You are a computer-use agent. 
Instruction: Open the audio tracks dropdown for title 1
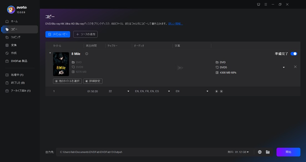169,91
